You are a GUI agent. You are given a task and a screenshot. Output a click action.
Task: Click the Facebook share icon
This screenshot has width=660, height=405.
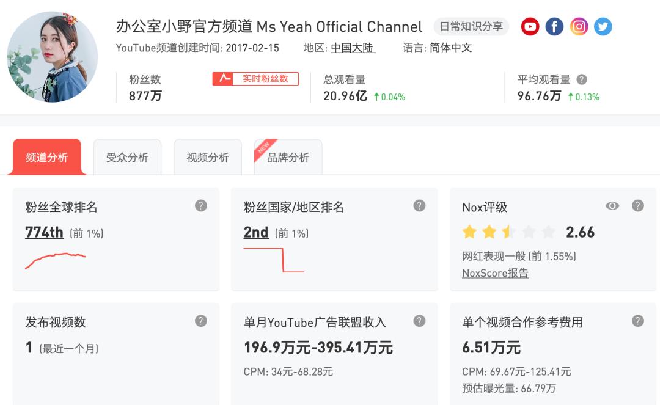[x=554, y=26]
